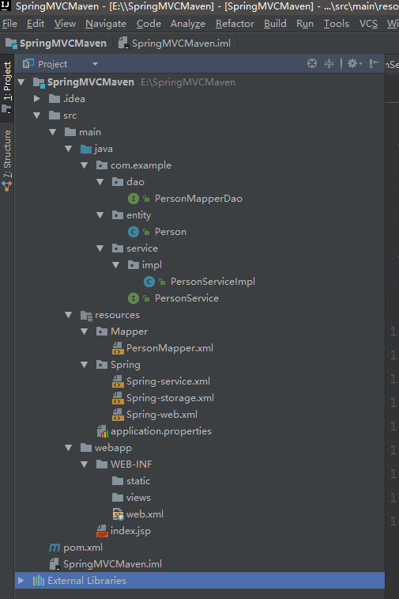Collapse the com.example package arrow

click(x=85, y=165)
